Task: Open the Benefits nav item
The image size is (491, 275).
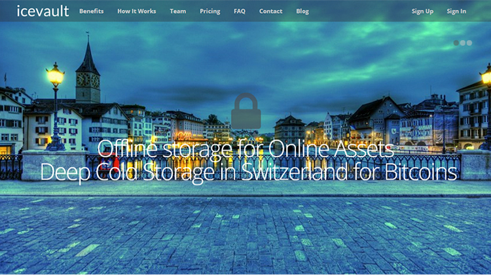Action: [91, 11]
